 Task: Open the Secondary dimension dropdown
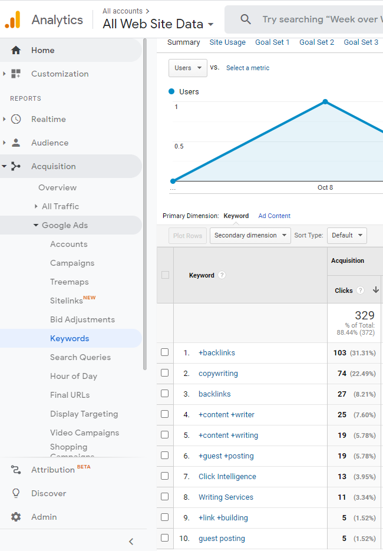(250, 236)
